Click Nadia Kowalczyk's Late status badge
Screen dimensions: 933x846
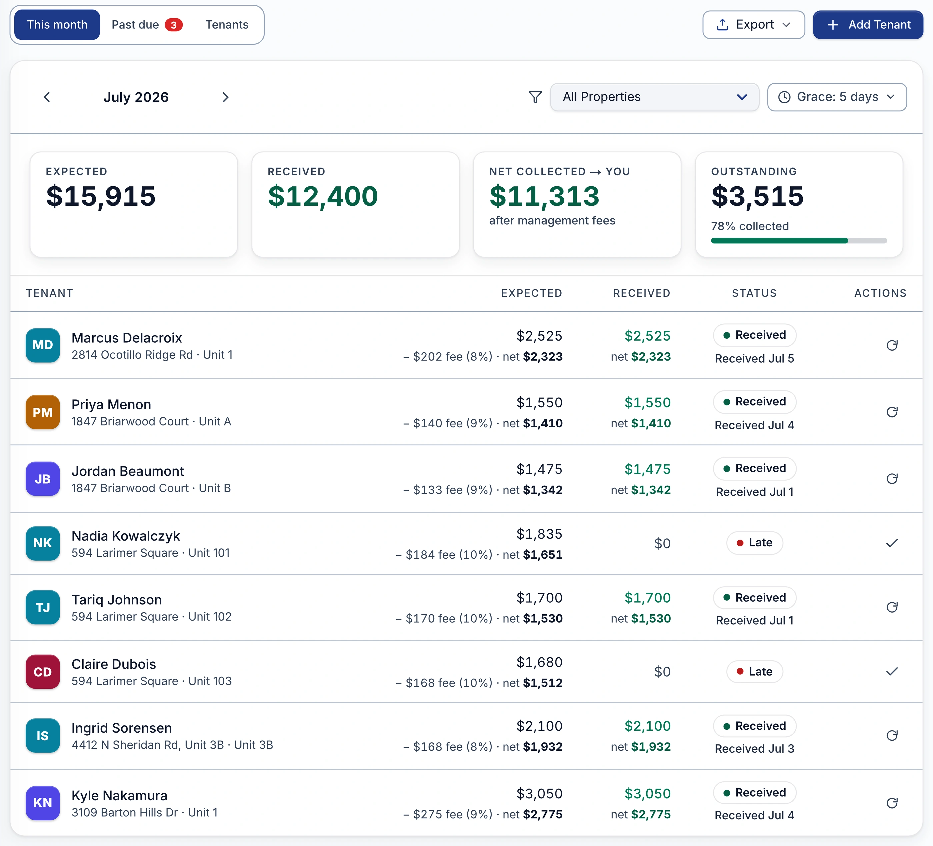(x=754, y=543)
